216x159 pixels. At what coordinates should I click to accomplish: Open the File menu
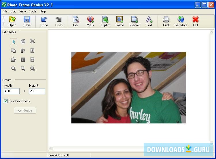[5, 11]
